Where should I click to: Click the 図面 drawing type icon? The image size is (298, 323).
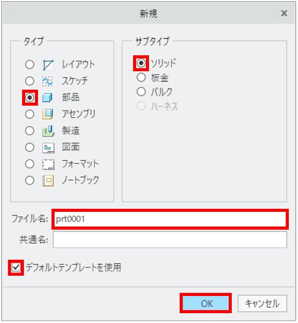coord(48,148)
